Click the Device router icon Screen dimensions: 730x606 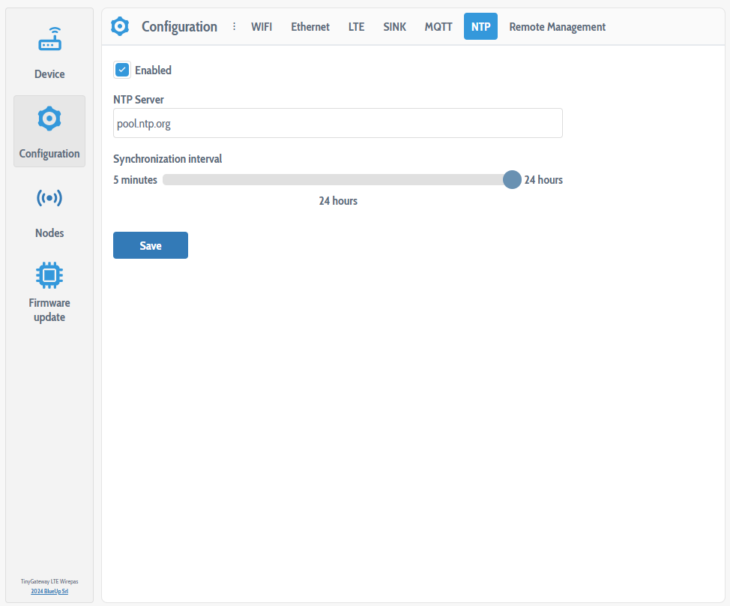click(49, 40)
